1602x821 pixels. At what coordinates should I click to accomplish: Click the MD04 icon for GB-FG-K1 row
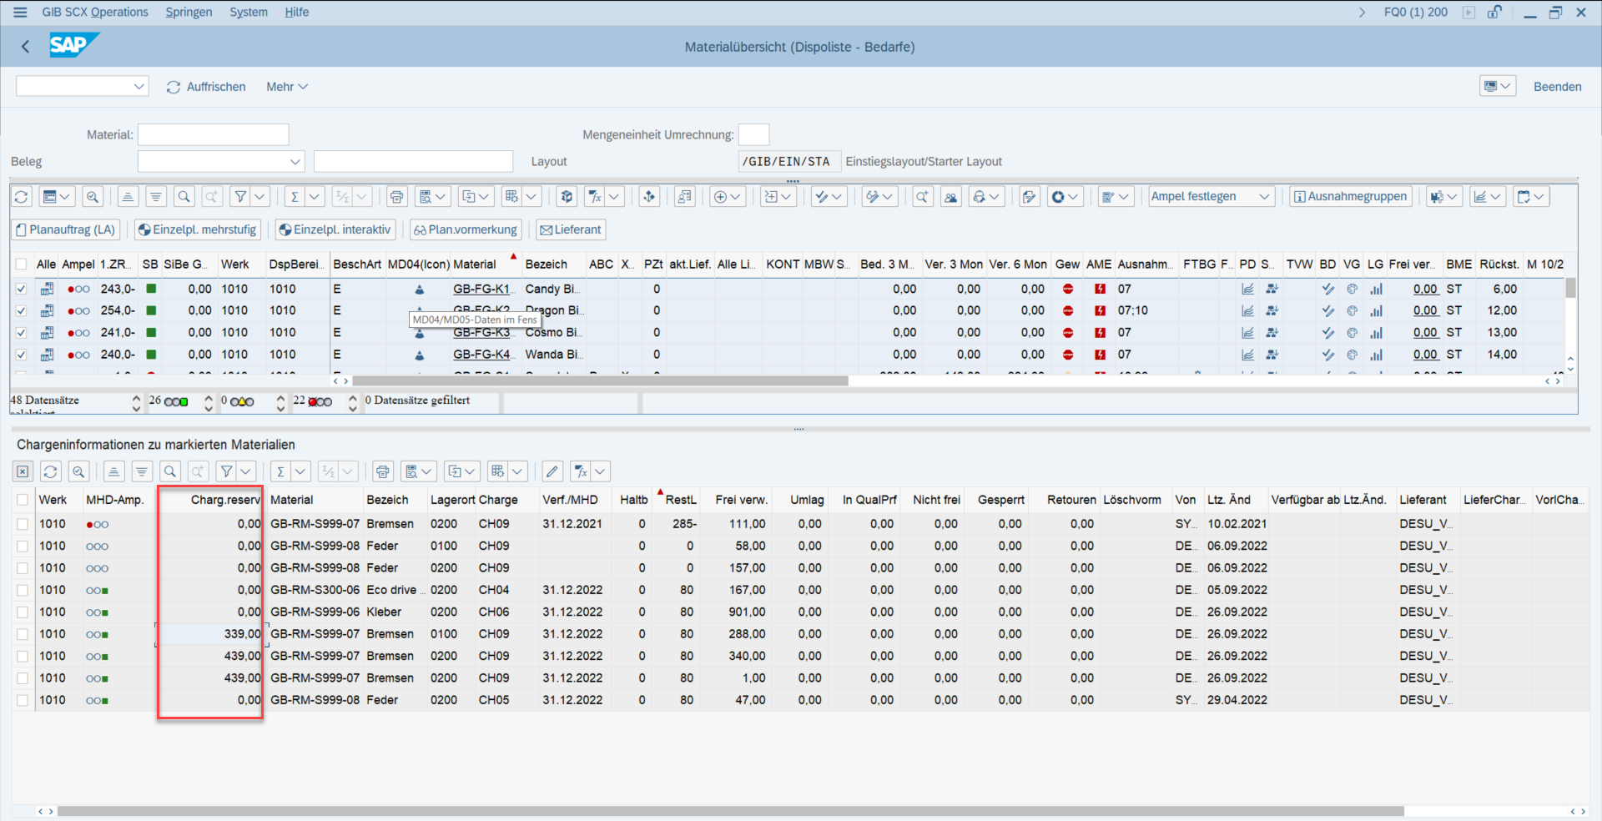pyautogui.click(x=420, y=290)
